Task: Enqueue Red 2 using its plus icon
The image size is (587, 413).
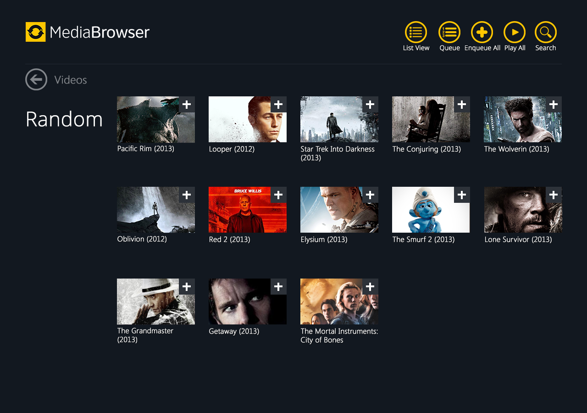Action: coord(278,195)
